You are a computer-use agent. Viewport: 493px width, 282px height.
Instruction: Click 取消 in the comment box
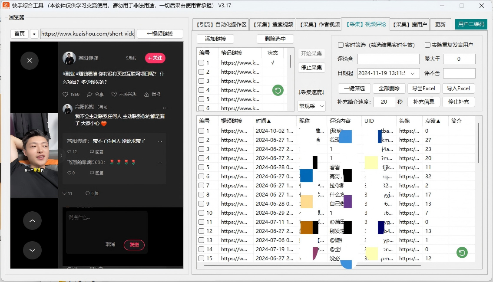pyautogui.click(x=110, y=244)
